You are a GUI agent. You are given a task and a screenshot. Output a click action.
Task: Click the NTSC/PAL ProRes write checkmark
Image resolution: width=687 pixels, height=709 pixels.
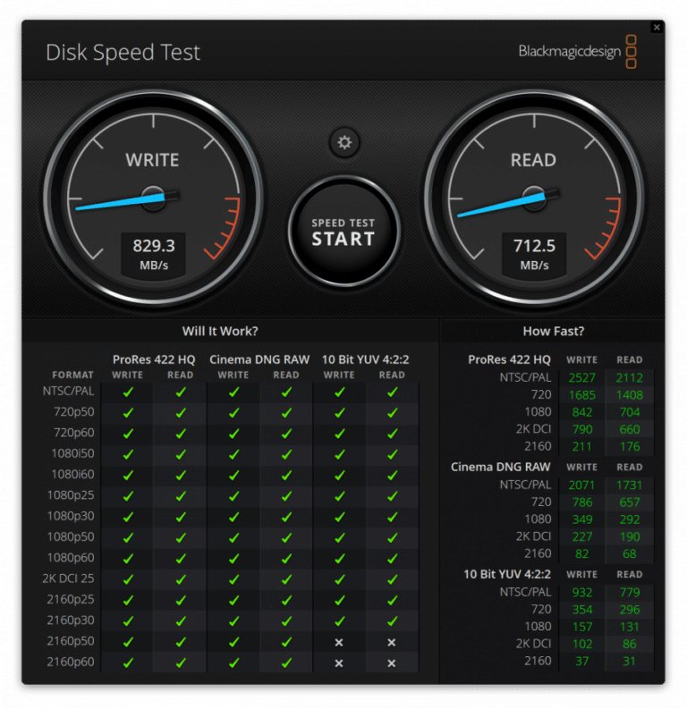[128, 392]
